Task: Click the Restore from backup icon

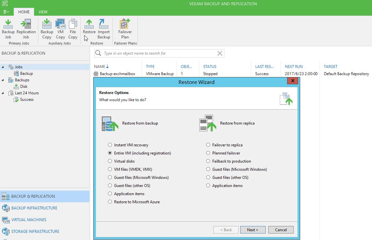Action: (x=110, y=123)
